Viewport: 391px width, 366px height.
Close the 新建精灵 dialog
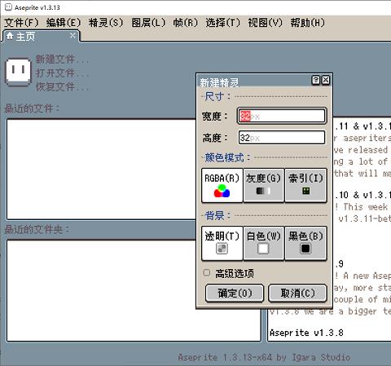pos(326,80)
